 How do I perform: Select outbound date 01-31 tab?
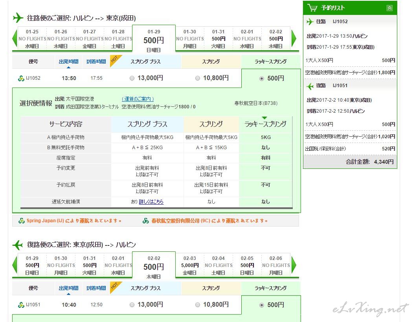coord(218,39)
